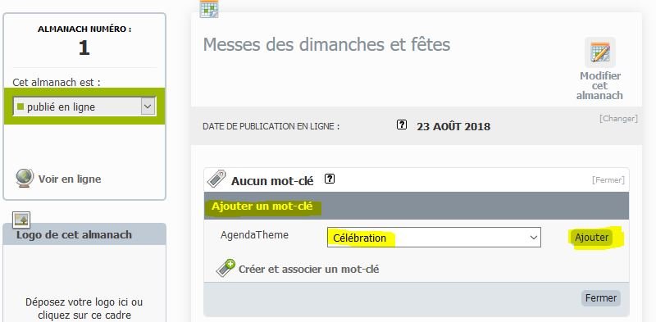
Task: Click the Fermer button at bottom
Action: 601,298
